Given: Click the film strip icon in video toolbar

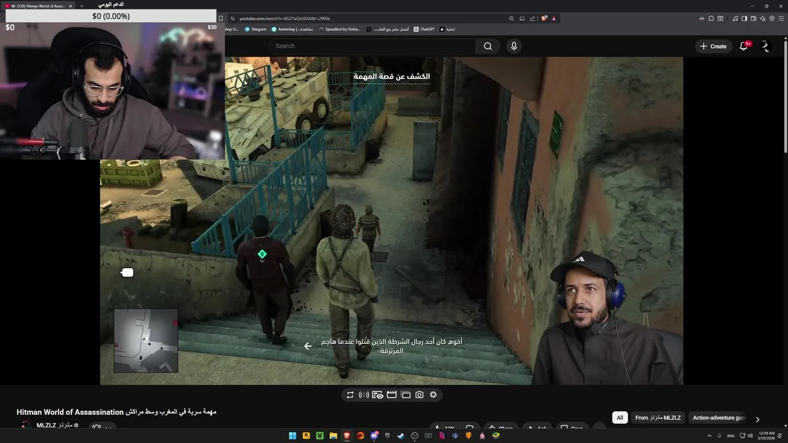Looking at the screenshot, I should [406, 395].
